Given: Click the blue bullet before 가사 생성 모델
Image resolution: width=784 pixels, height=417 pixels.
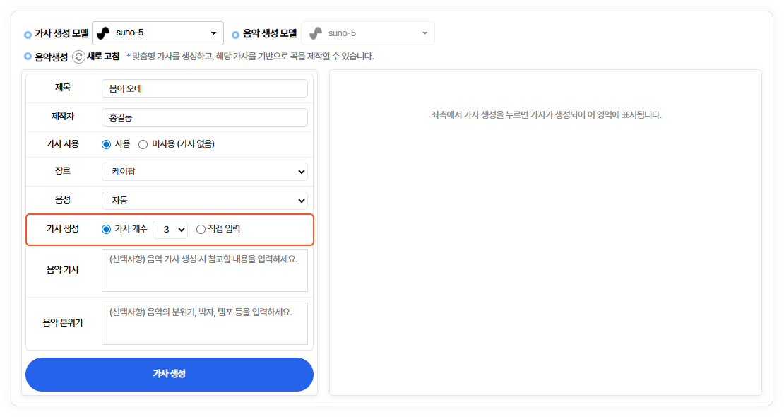Looking at the screenshot, I should 28,34.
